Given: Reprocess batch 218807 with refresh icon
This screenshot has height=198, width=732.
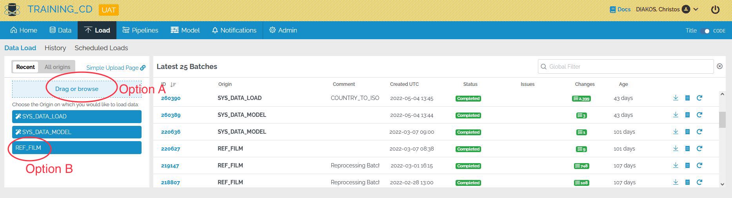Looking at the screenshot, I should 699,182.
